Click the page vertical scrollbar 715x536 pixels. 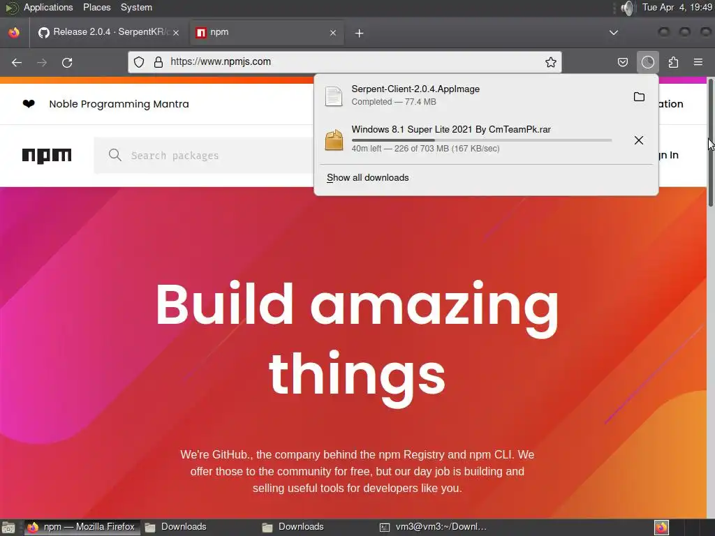tap(710, 142)
